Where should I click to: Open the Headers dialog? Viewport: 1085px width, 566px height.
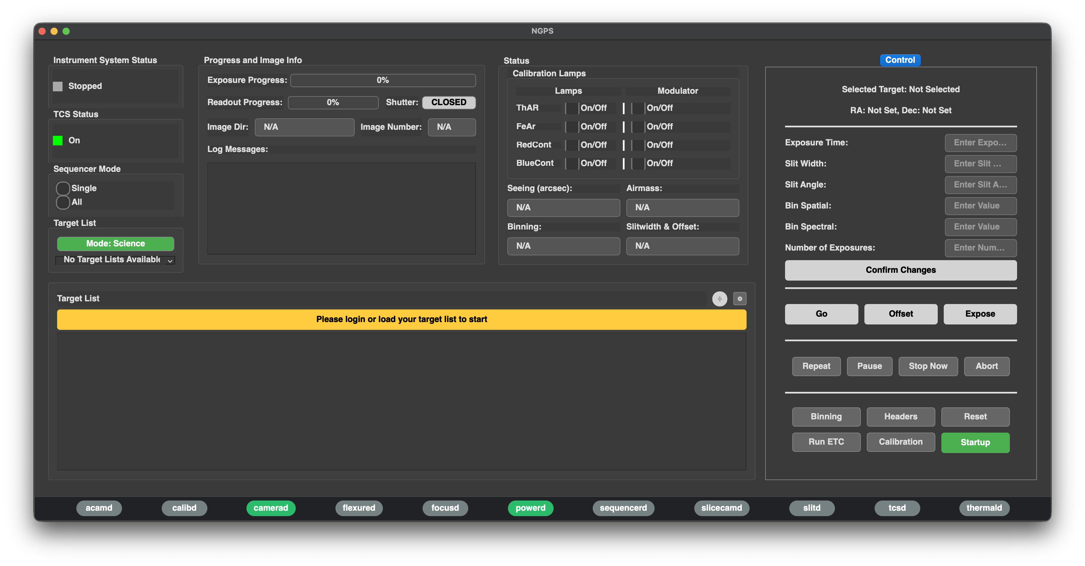point(900,417)
